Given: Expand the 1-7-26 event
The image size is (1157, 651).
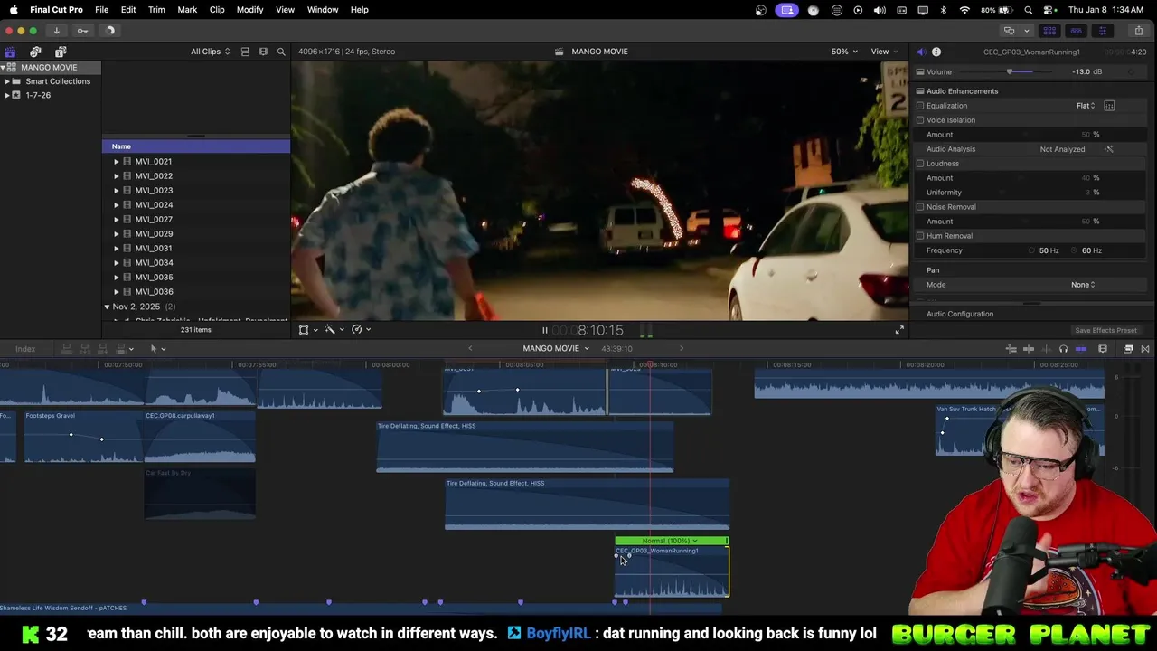Looking at the screenshot, I should point(7,95).
